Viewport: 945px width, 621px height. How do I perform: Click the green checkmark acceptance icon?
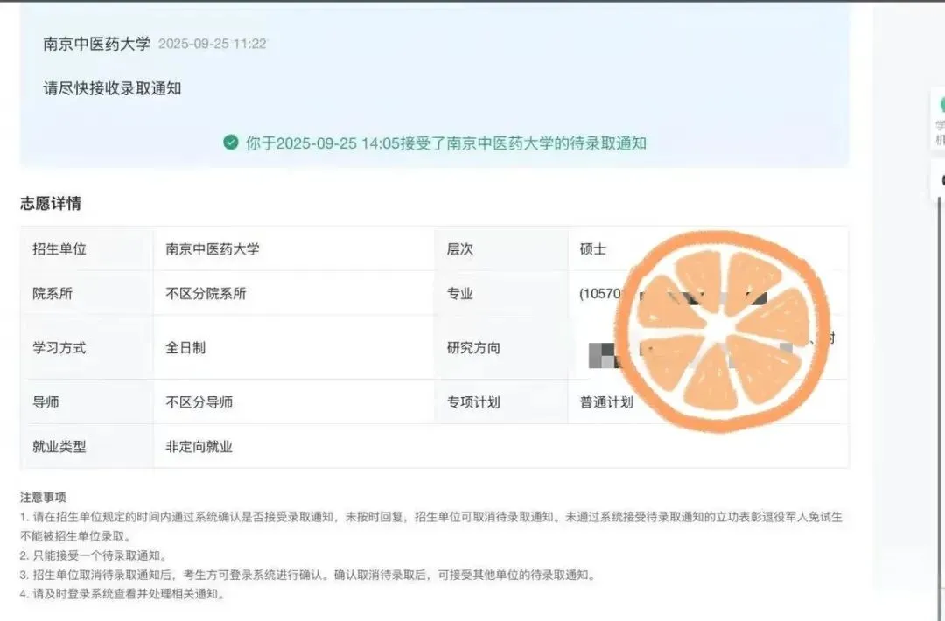(x=230, y=143)
